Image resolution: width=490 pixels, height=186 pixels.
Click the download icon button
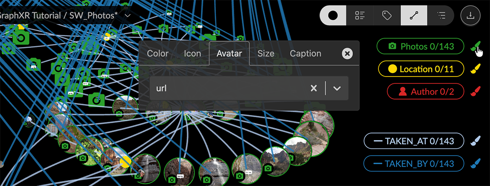470,15
